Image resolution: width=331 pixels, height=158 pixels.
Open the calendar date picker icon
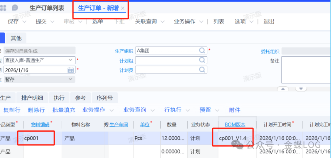(x=70, y=70)
